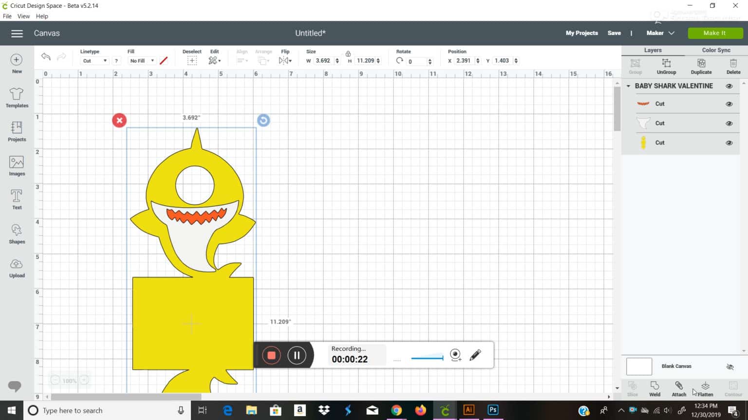
Task: Weld the selected layers
Action: pyautogui.click(x=655, y=389)
